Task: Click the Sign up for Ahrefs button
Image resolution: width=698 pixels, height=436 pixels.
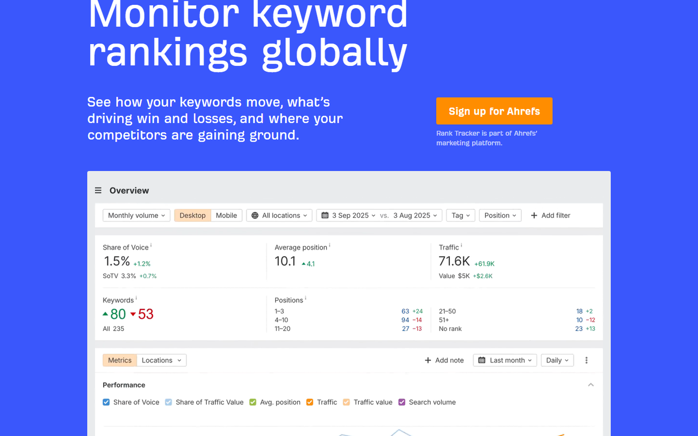Action: click(x=494, y=111)
